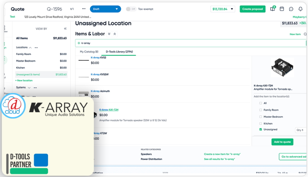Click the k-array item search field
The height and width of the screenshot is (177, 308).
190,43
